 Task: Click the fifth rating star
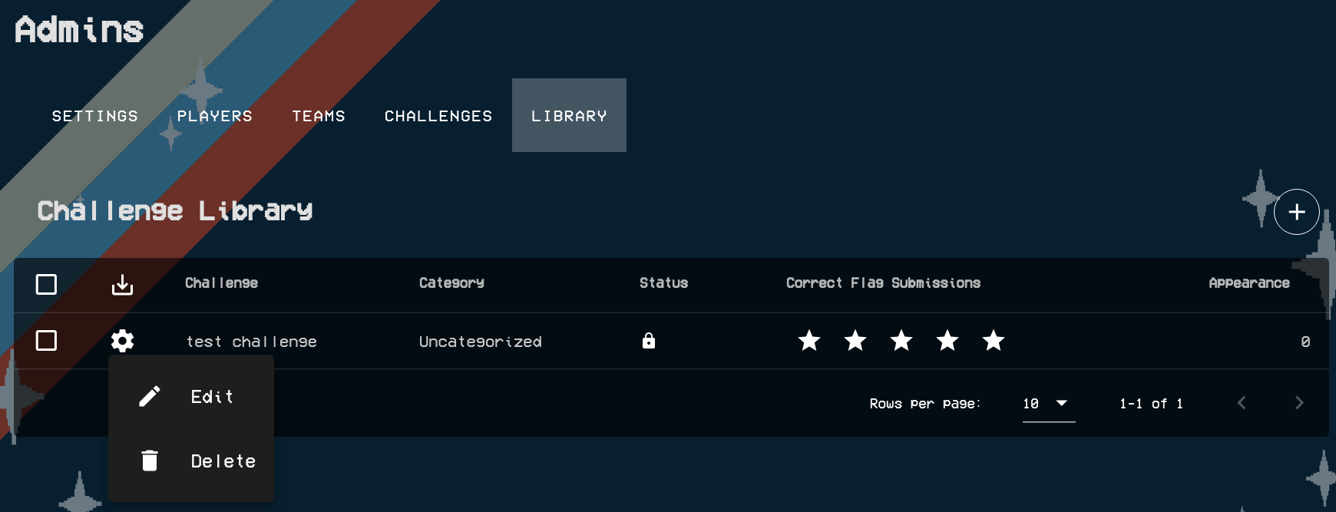pos(994,340)
